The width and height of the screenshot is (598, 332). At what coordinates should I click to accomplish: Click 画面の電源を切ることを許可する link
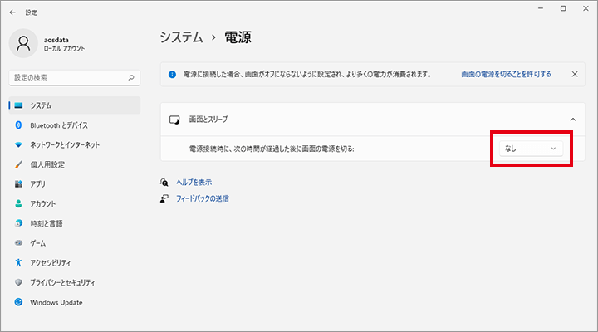coord(506,74)
